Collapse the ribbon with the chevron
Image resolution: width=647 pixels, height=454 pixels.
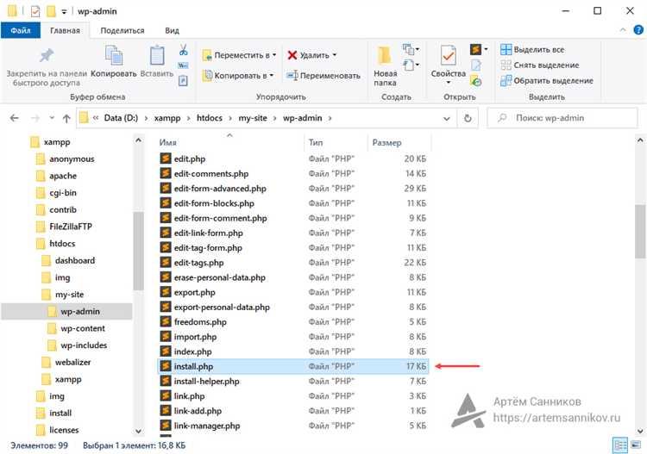pyautogui.click(x=623, y=29)
